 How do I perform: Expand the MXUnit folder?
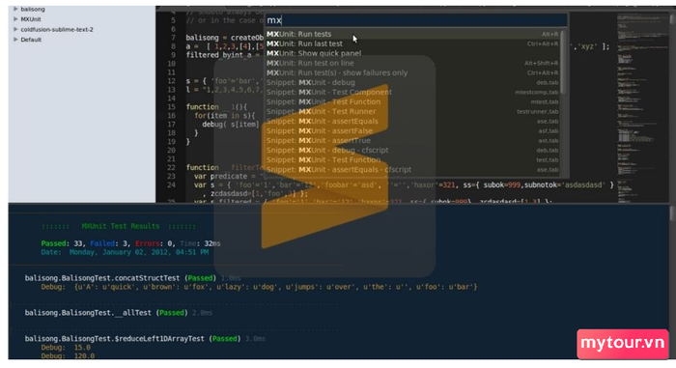[15, 19]
